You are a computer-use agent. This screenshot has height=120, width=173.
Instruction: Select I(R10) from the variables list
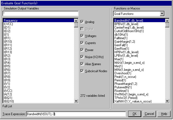tap(8, 41)
